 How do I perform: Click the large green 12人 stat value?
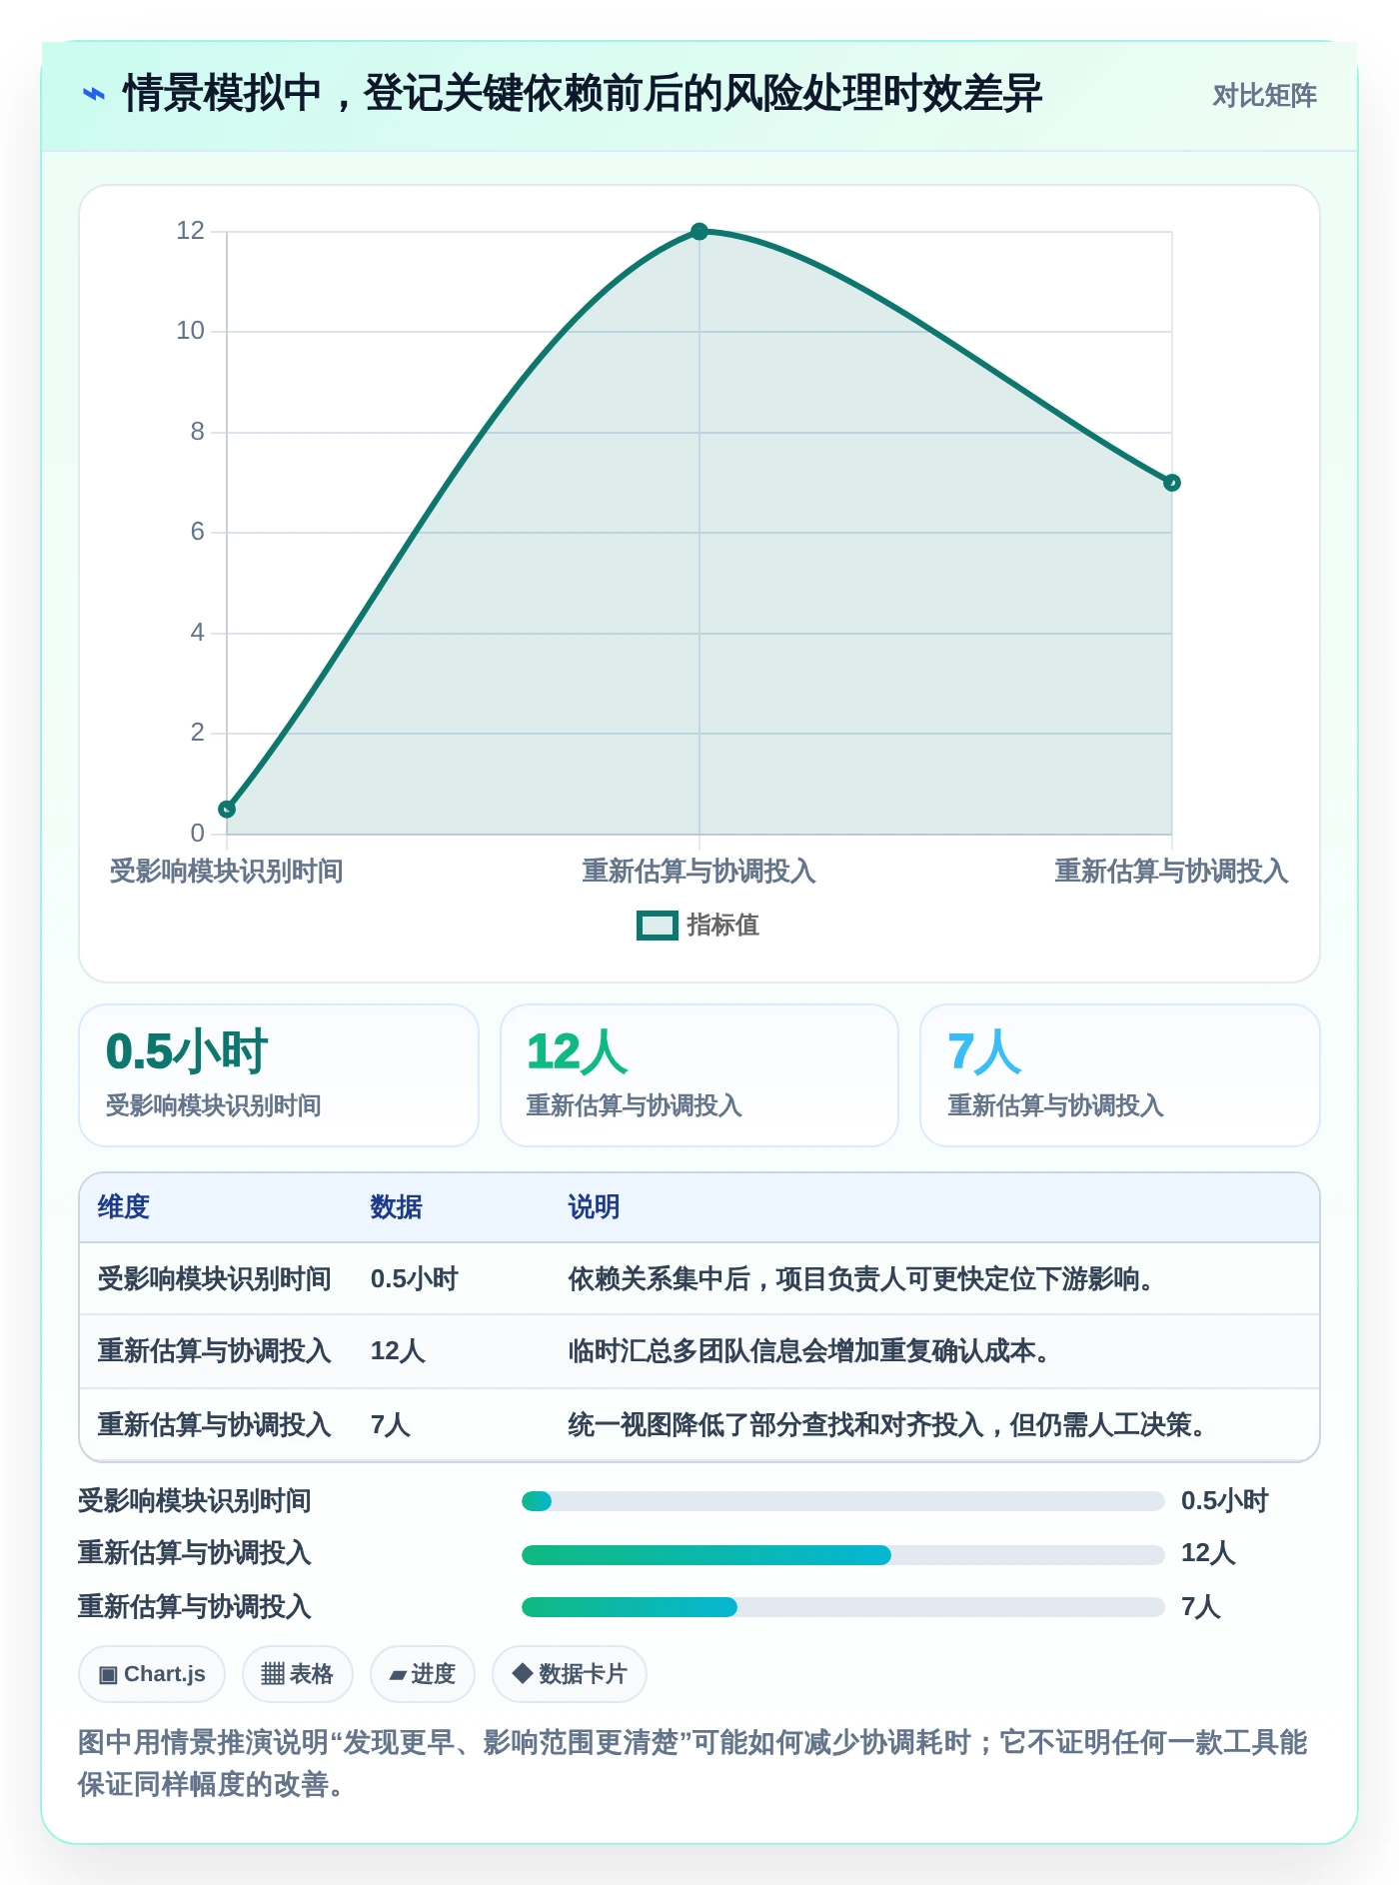(577, 1051)
